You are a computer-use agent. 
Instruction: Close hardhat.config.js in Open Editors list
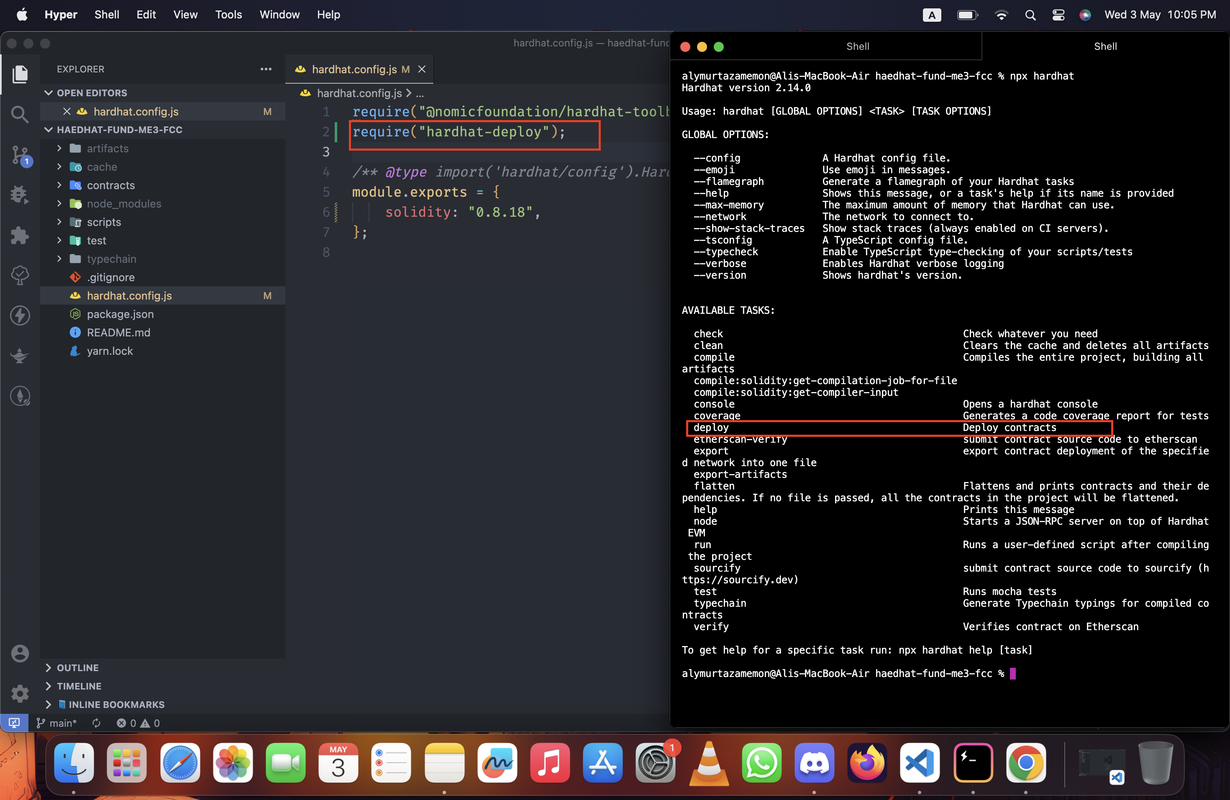point(67,112)
